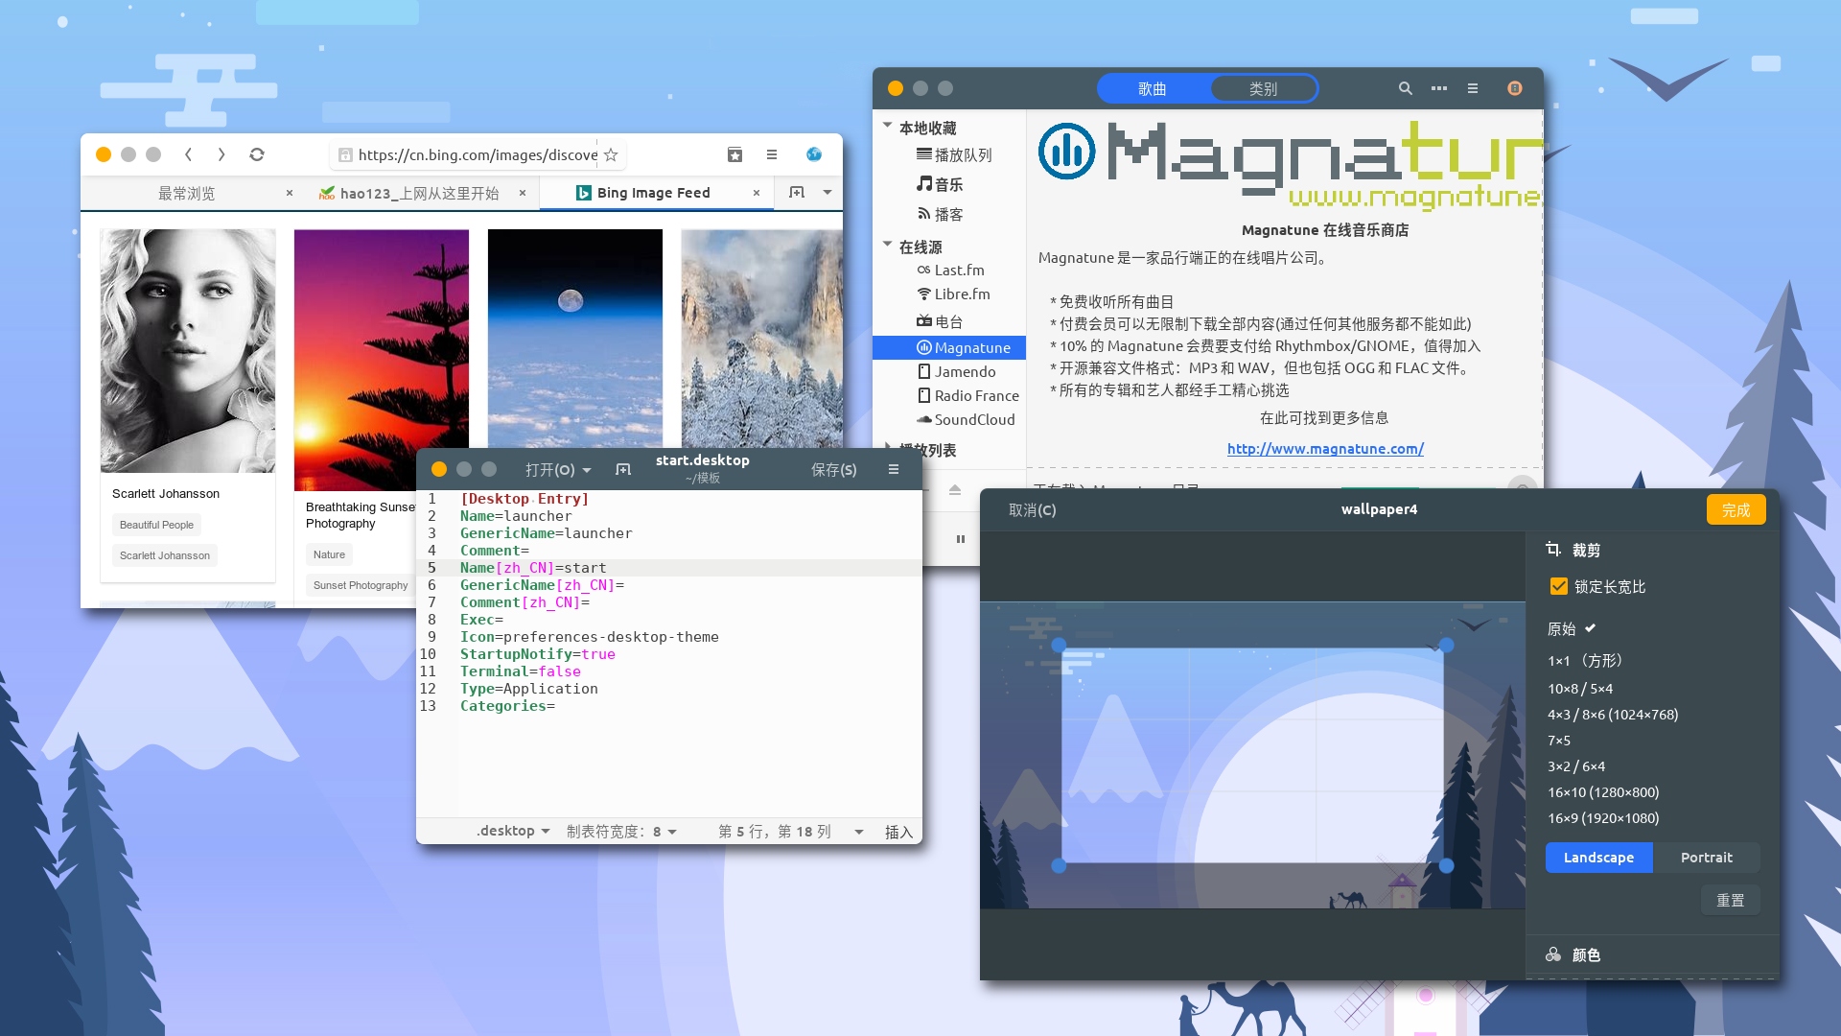The height and width of the screenshot is (1036, 1841).
Task: Save the file with 保存(S)
Action: 834,470
